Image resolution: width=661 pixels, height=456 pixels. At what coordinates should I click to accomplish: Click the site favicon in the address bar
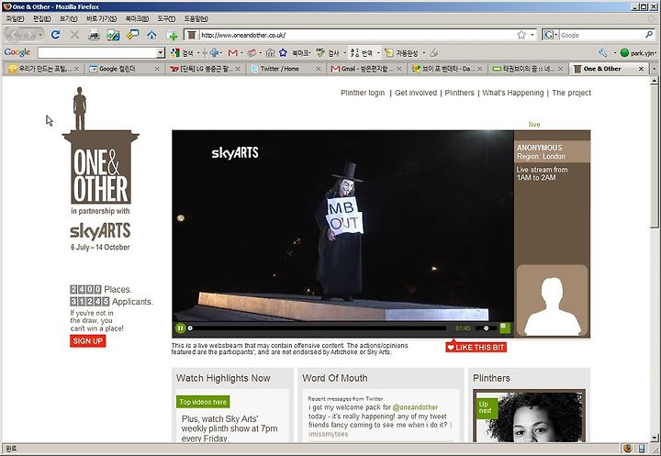coord(191,35)
